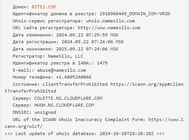Open the icann.org/epp status link
189x140 pixels.
click(x=147, y=84)
